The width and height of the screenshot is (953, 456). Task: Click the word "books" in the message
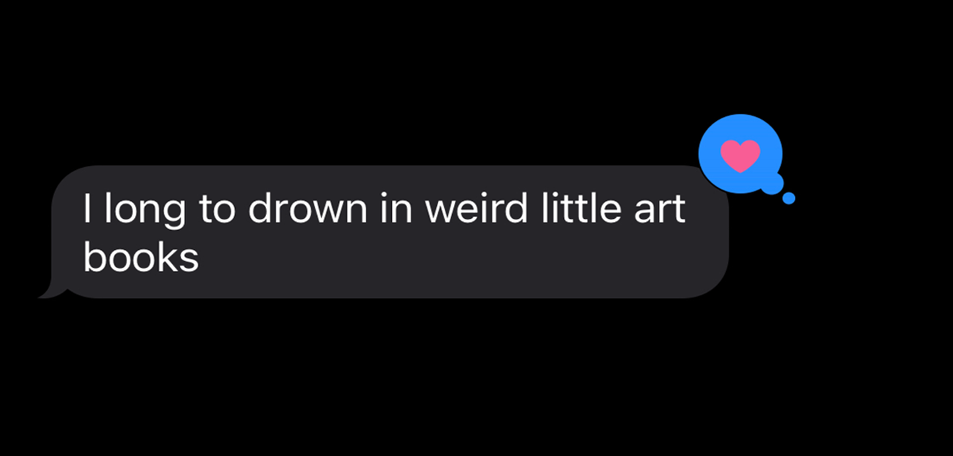pos(140,256)
